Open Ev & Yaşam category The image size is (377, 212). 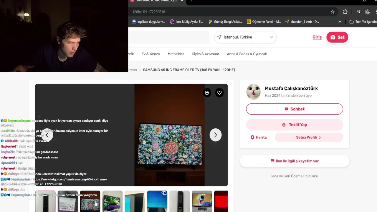click(151, 54)
